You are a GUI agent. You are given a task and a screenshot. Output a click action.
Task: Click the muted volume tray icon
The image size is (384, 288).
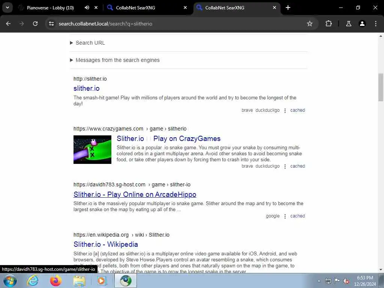point(346,281)
